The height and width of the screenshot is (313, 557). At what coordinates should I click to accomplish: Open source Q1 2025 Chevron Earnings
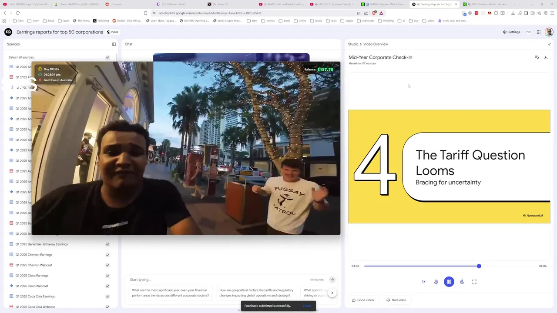34,255
